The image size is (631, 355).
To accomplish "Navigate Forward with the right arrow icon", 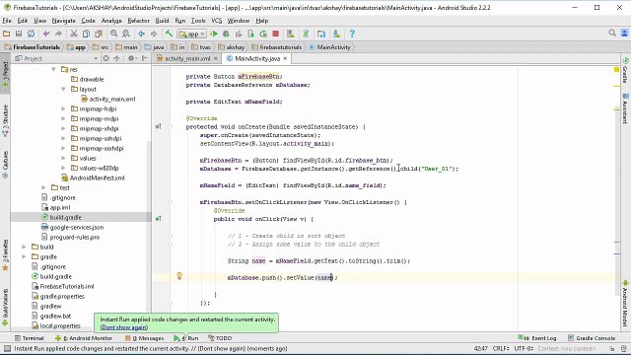I will (154, 34).
